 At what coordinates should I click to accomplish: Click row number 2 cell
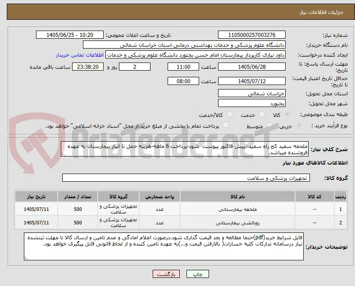pos(340,223)
